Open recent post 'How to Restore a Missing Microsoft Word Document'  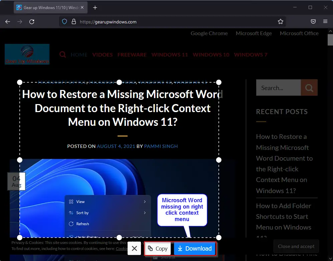point(284,164)
